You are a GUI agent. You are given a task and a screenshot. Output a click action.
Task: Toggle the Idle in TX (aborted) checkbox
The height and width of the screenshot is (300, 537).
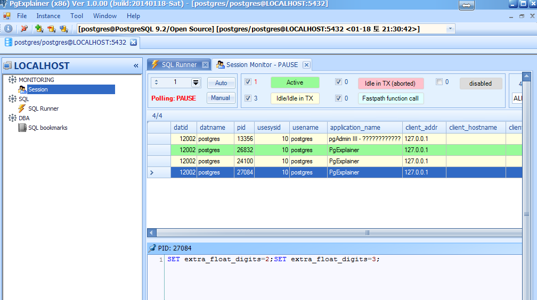click(x=338, y=82)
